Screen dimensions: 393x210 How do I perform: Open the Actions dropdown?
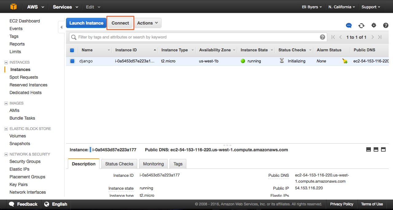147,23
